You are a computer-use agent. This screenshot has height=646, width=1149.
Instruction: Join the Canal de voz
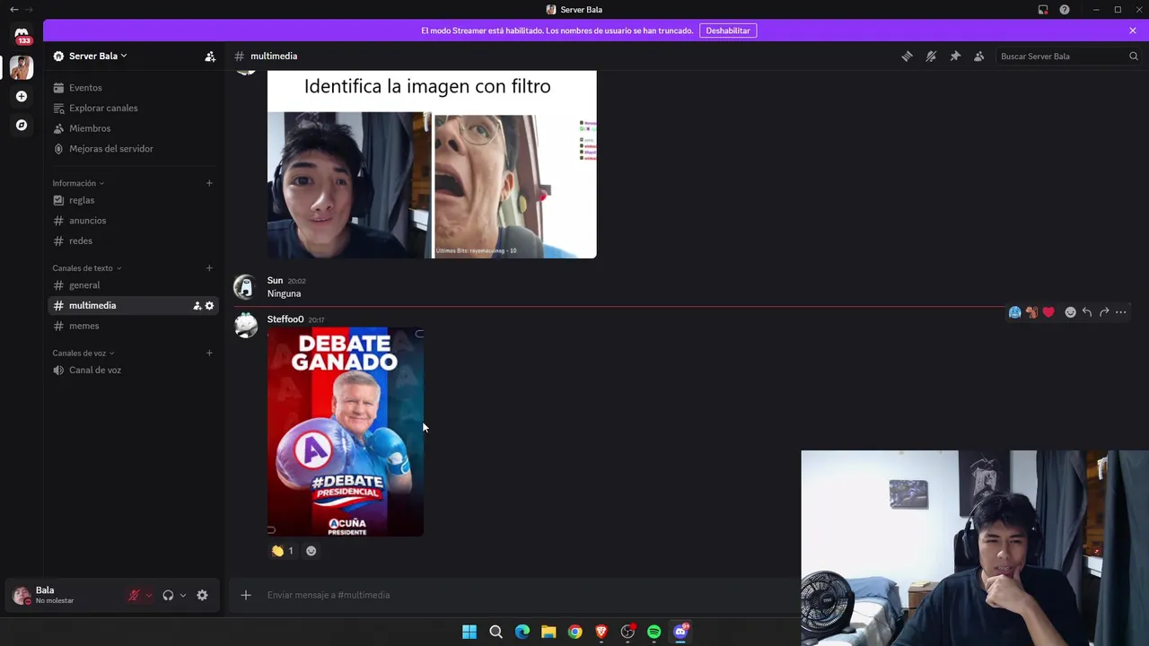(x=133, y=370)
